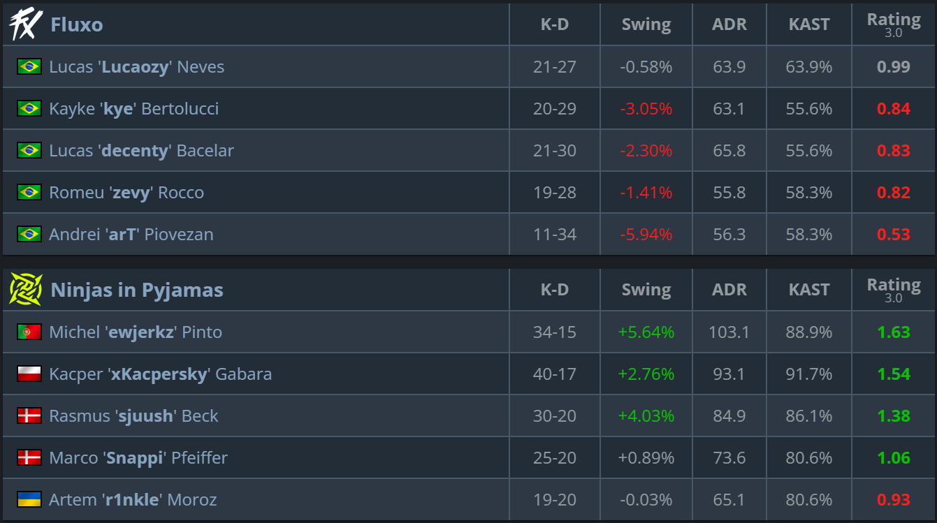937x523 pixels.
Task: Click the Brazil flag next to Lucaozy
Action: point(29,67)
